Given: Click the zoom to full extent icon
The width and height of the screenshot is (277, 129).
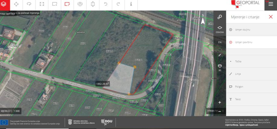Looking at the screenshot, I should point(42,4).
